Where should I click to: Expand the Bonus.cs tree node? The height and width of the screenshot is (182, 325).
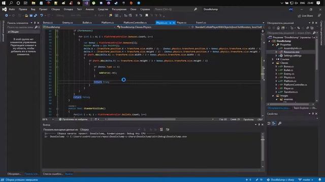tap(276, 66)
